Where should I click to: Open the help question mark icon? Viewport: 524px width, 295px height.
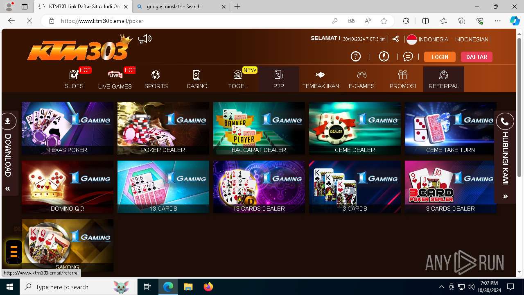coord(356,57)
